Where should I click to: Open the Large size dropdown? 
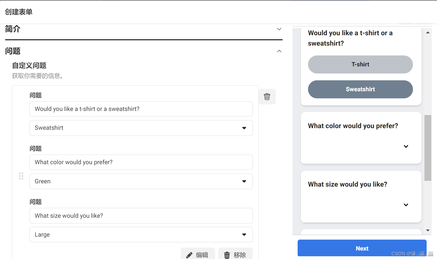click(x=141, y=235)
